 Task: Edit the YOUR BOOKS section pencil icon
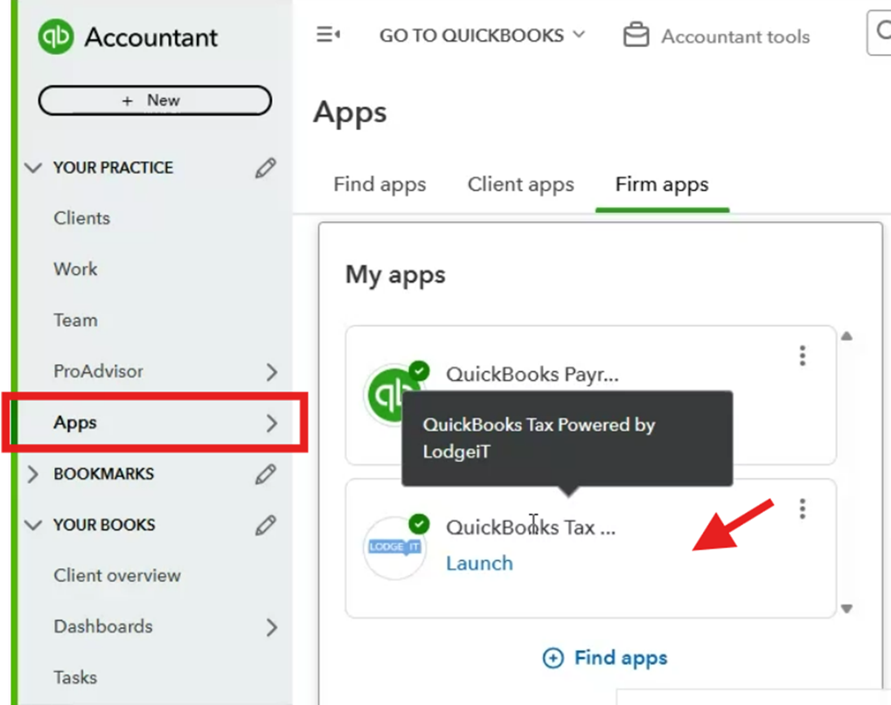(x=265, y=525)
